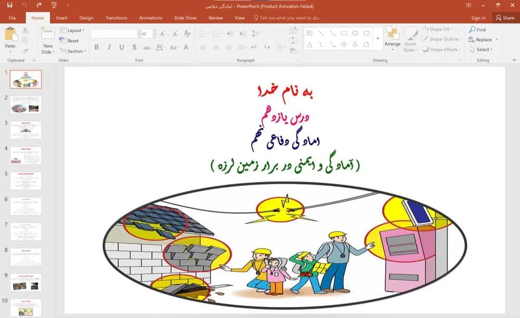Increase the font size with the larger A icon
Viewport: 520px width, 318px height.
coord(162,34)
